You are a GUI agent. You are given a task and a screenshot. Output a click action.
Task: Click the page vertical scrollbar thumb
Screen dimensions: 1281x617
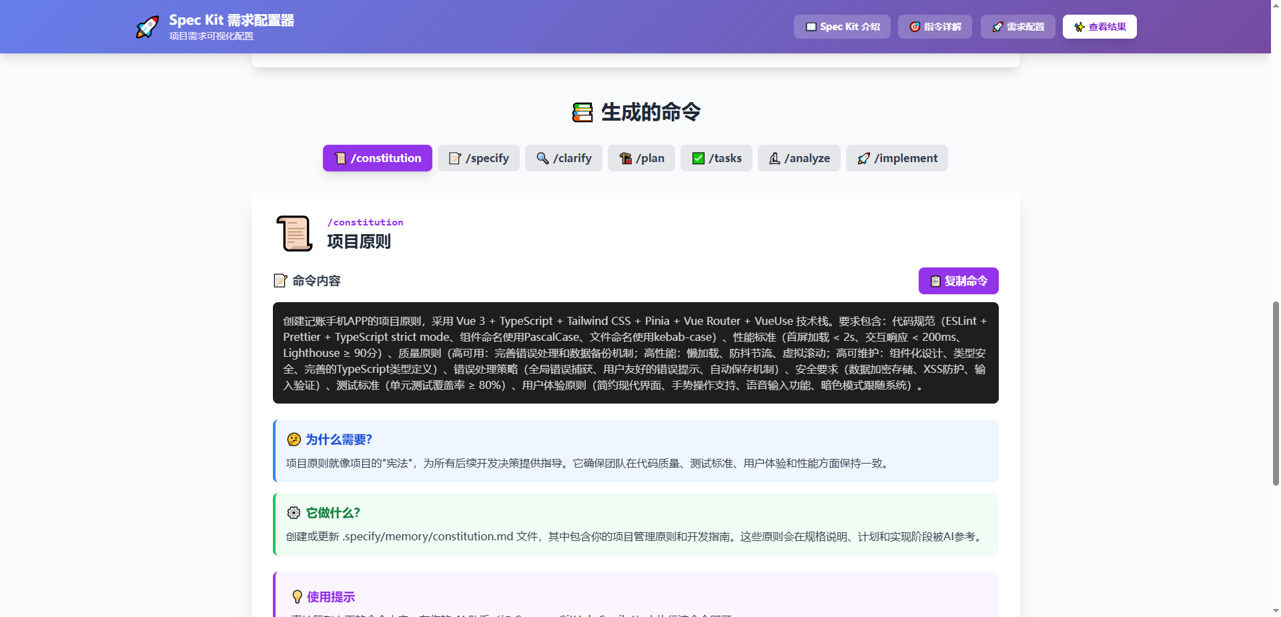[1276, 394]
